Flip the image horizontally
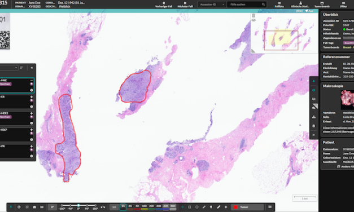Image resolution: width=354 pixels, height=212 pixels. [x=103, y=207]
